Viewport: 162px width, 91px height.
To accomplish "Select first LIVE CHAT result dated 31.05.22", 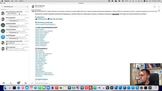I will coord(15,13).
